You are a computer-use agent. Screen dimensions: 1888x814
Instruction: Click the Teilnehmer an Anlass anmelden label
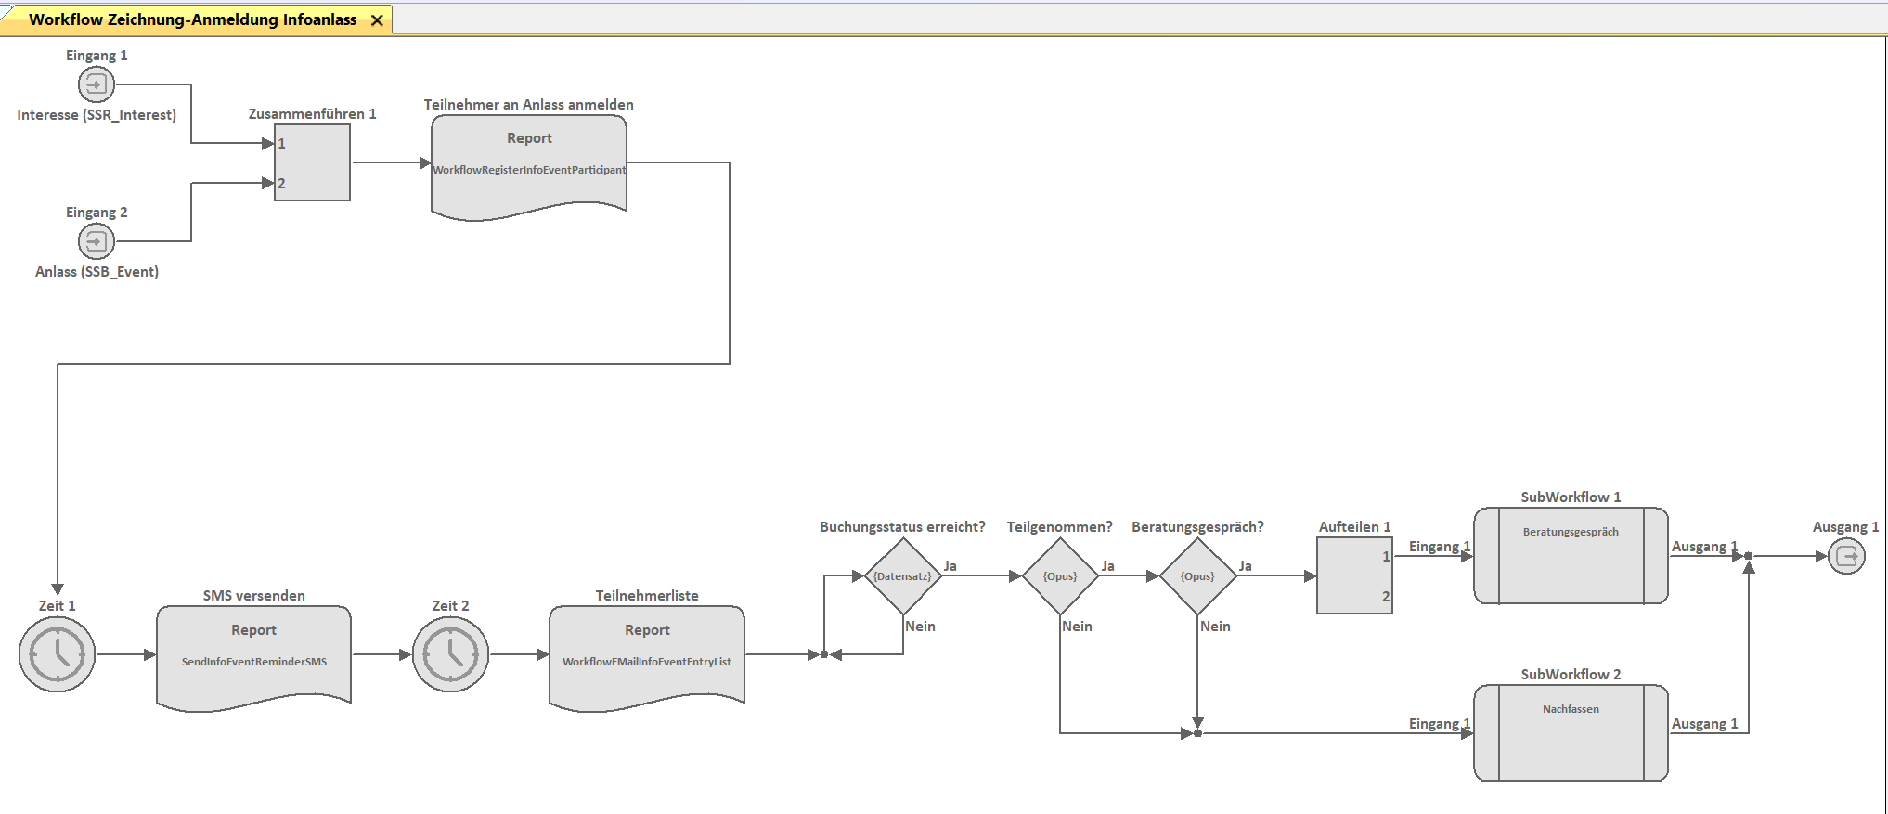(x=529, y=105)
